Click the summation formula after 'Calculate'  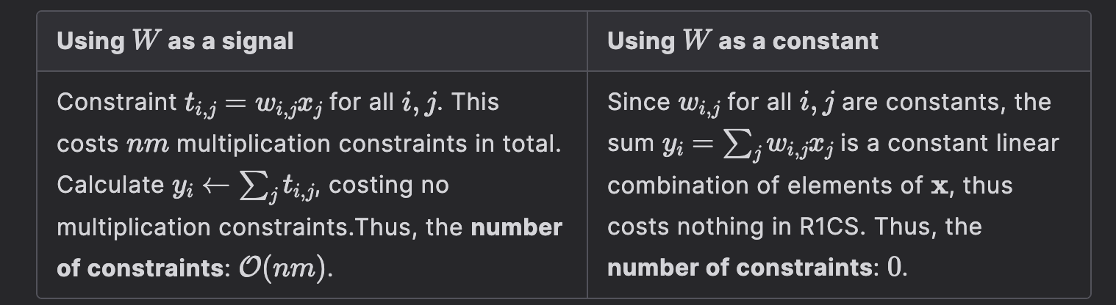click(247, 186)
